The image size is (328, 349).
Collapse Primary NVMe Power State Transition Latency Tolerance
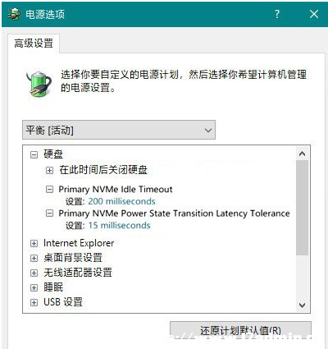(x=49, y=213)
